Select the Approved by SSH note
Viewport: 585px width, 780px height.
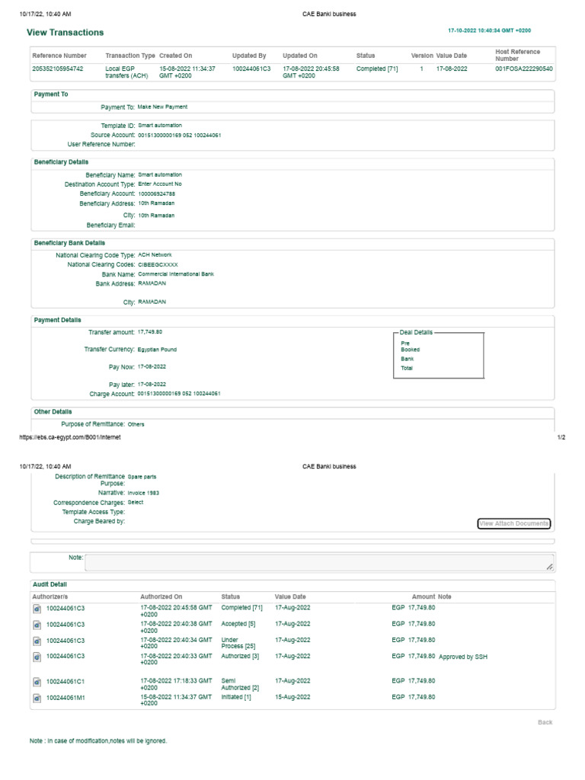click(463, 657)
